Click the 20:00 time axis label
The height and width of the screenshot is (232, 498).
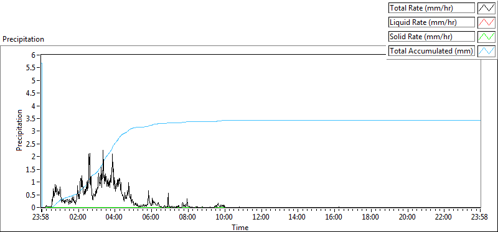tap(408, 218)
